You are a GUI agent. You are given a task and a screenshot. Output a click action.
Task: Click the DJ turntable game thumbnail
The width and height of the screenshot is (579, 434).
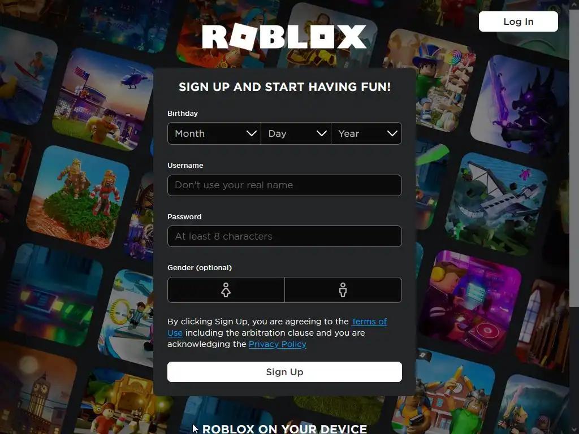pyautogui.click(x=470, y=302)
